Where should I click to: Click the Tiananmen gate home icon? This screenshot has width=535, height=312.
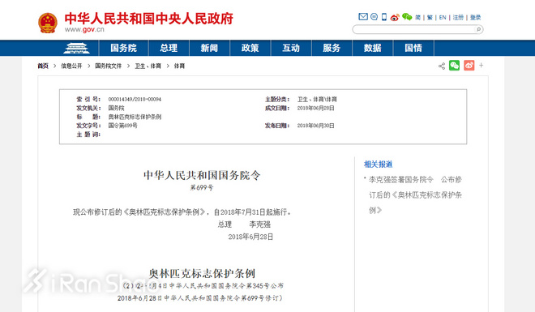pos(77,48)
